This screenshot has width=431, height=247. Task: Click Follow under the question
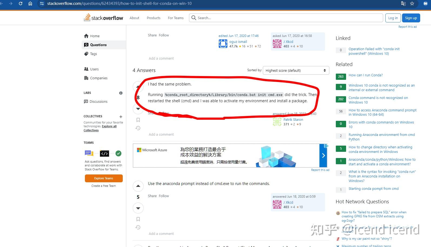tap(164, 35)
